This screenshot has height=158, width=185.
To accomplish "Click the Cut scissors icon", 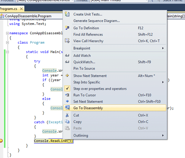I will click(67, 115).
